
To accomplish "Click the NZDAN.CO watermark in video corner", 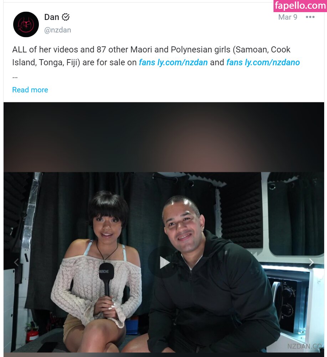I will pyautogui.click(x=305, y=346).
